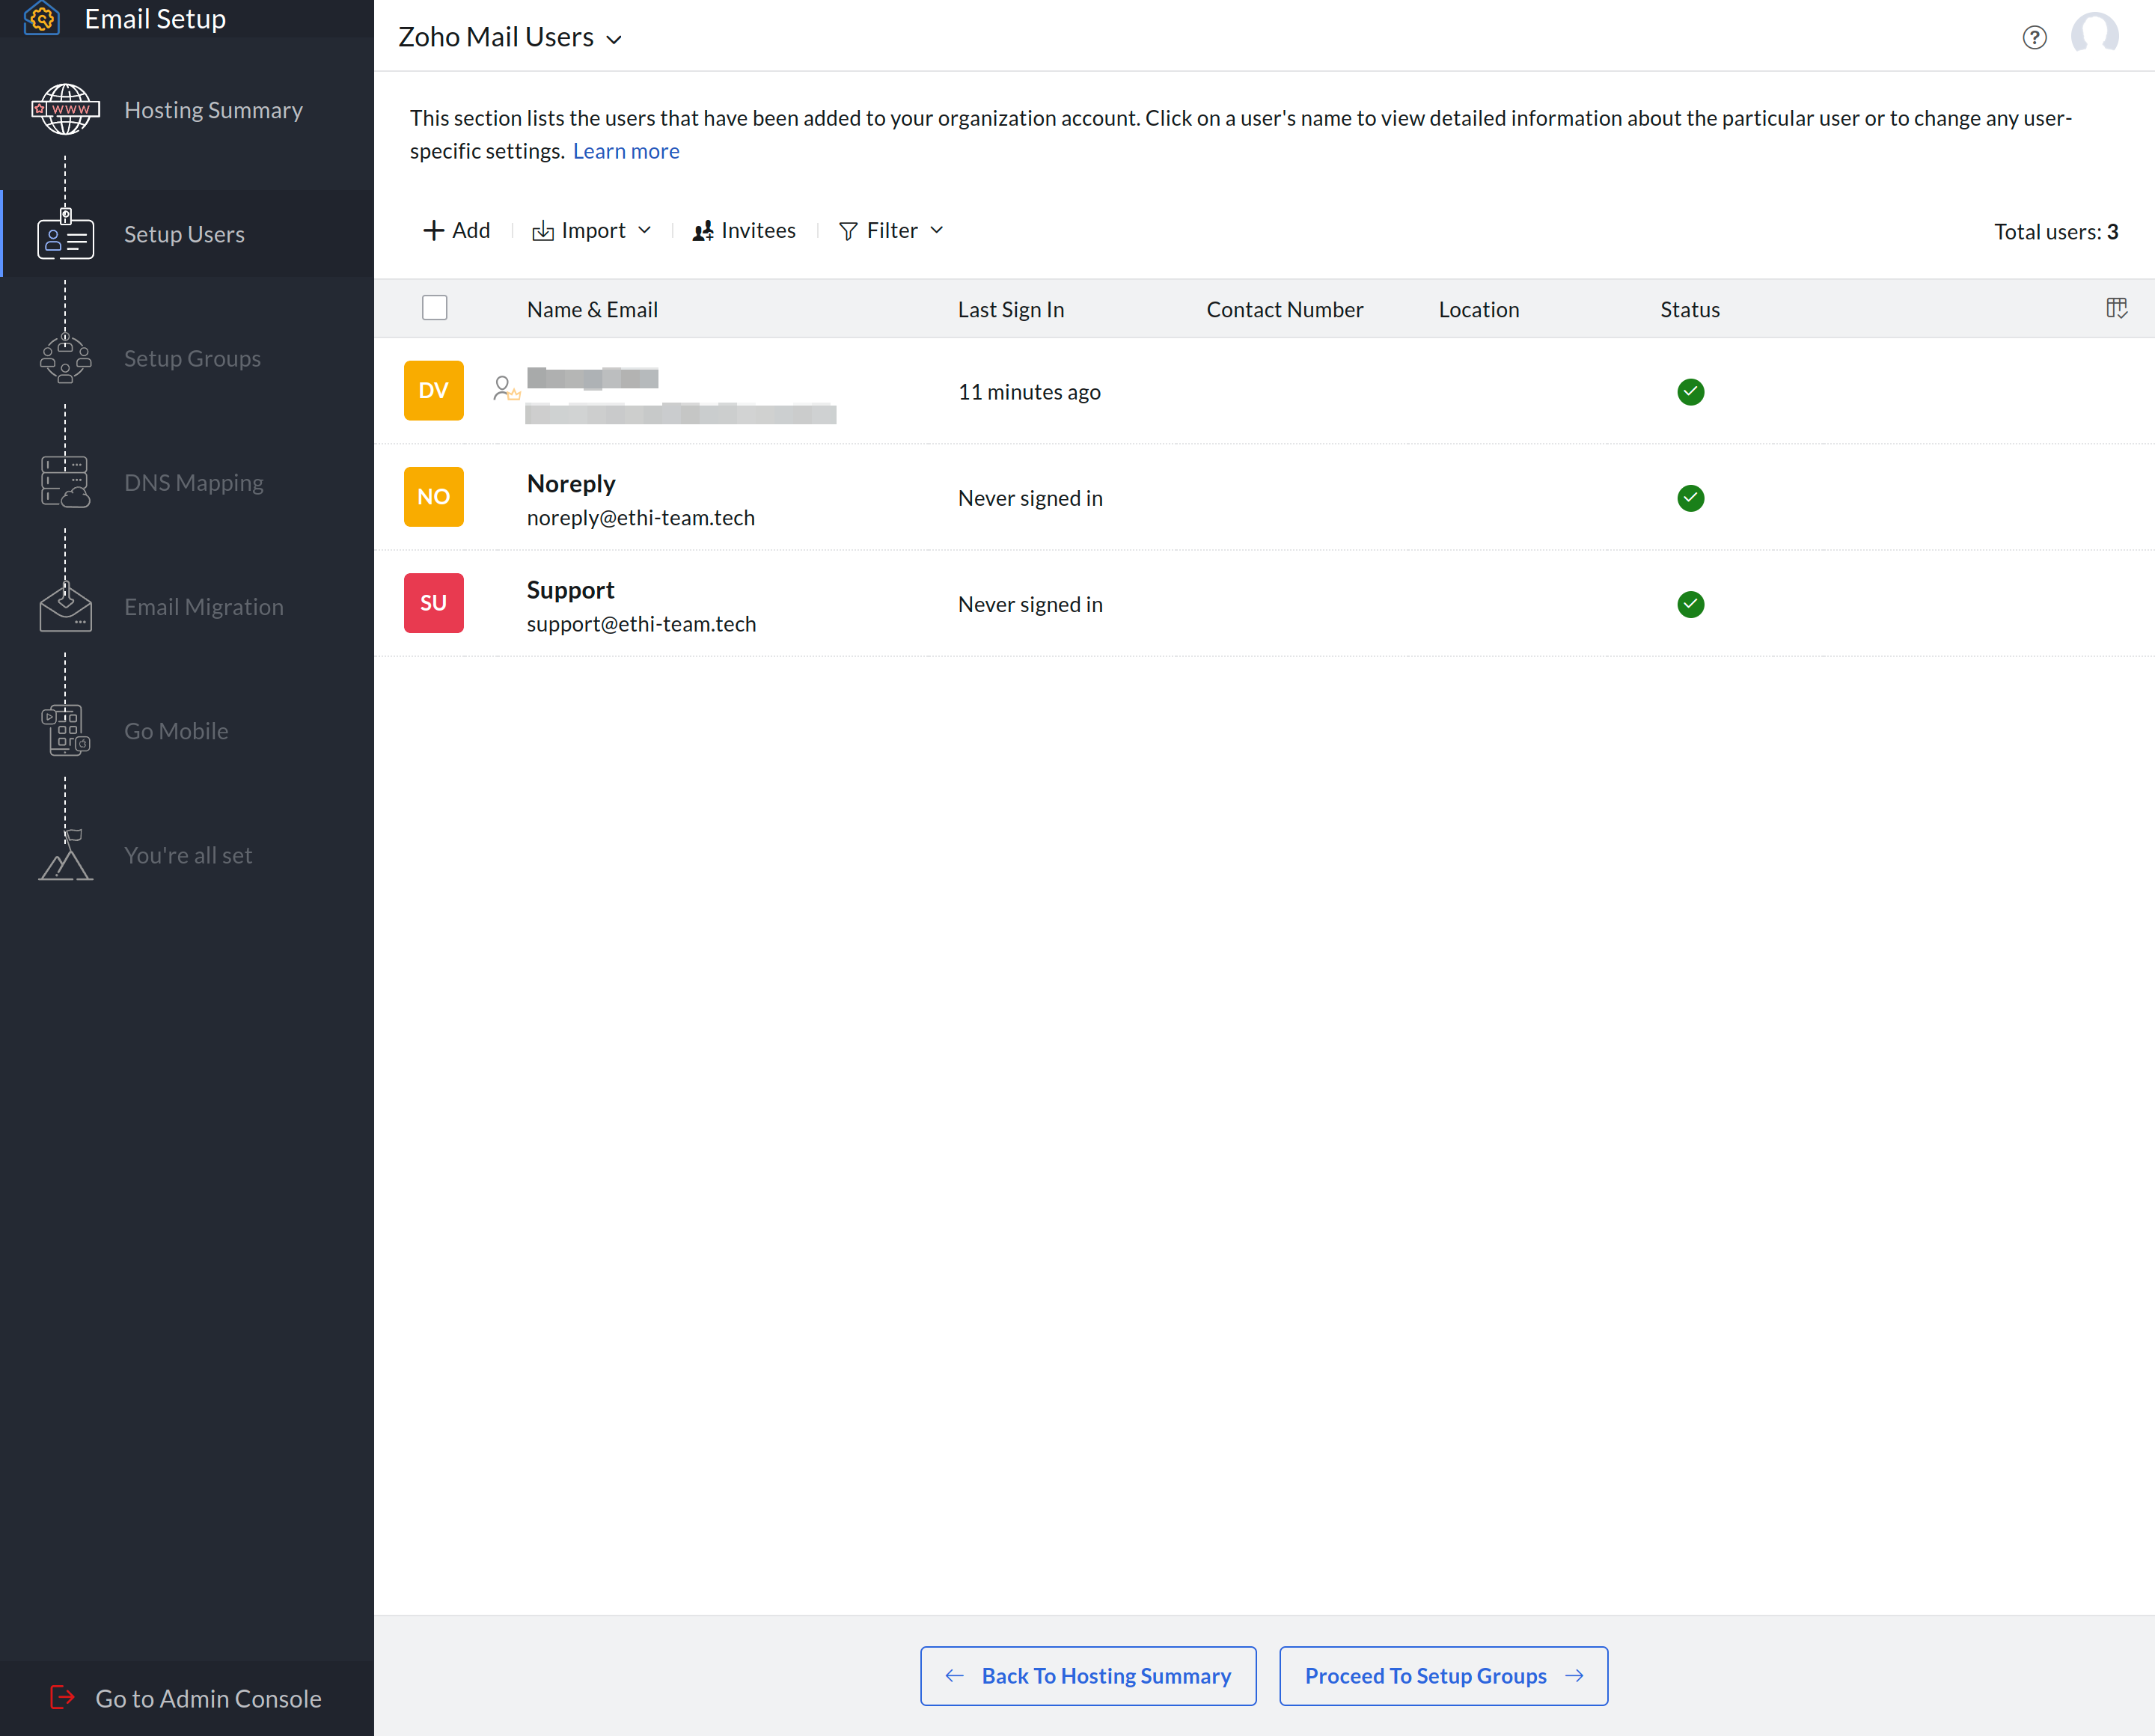The height and width of the screenshot is (1736, 2155).
Task: Click the NO avatar for Noreply
Action: (x=433, y=496)
